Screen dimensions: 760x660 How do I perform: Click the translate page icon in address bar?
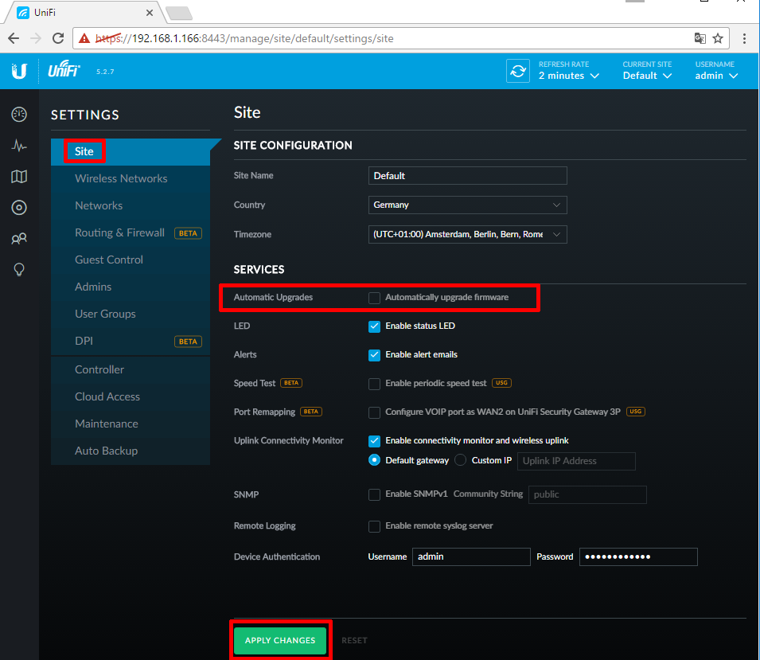pos(700,38)
